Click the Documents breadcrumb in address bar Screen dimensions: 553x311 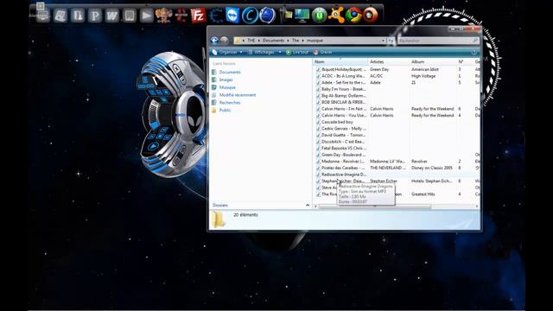pos(273,41)
